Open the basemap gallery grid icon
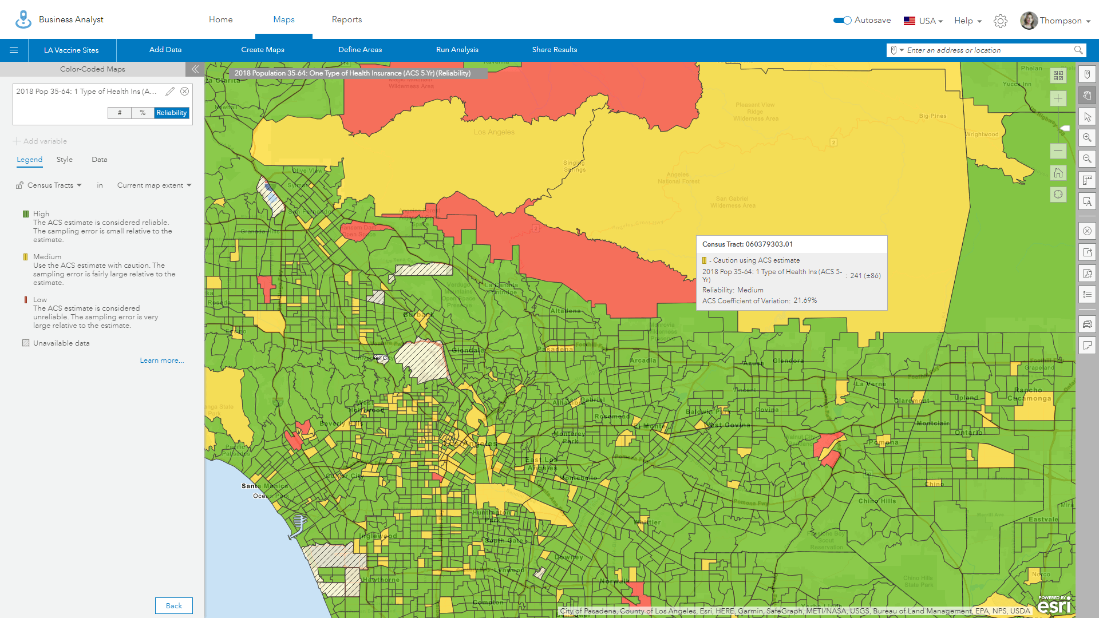Image resolution: width=1099 pixels, height=618 pixels. point(1058,76)
